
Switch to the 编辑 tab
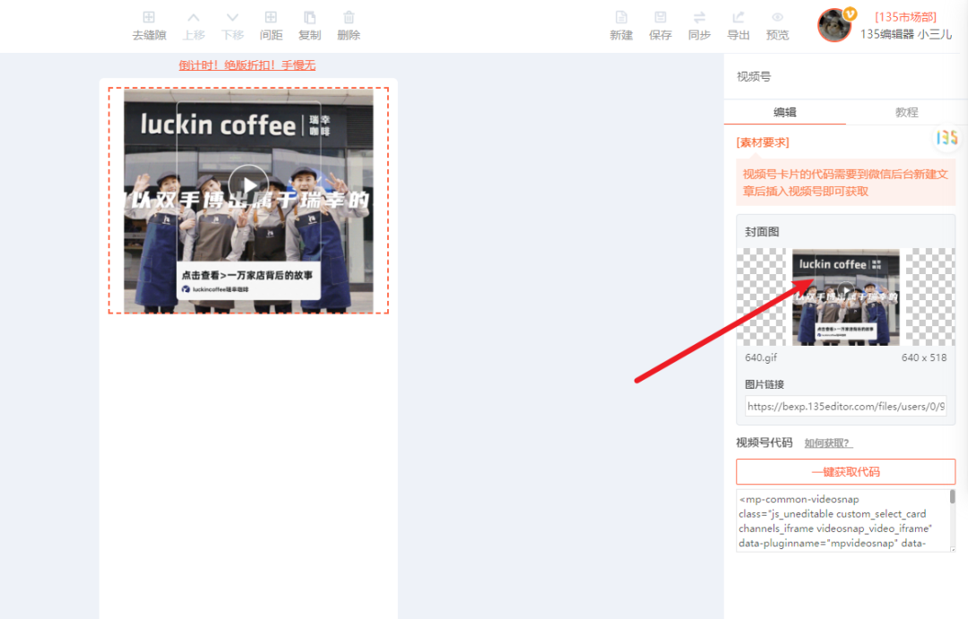(784, 112)
